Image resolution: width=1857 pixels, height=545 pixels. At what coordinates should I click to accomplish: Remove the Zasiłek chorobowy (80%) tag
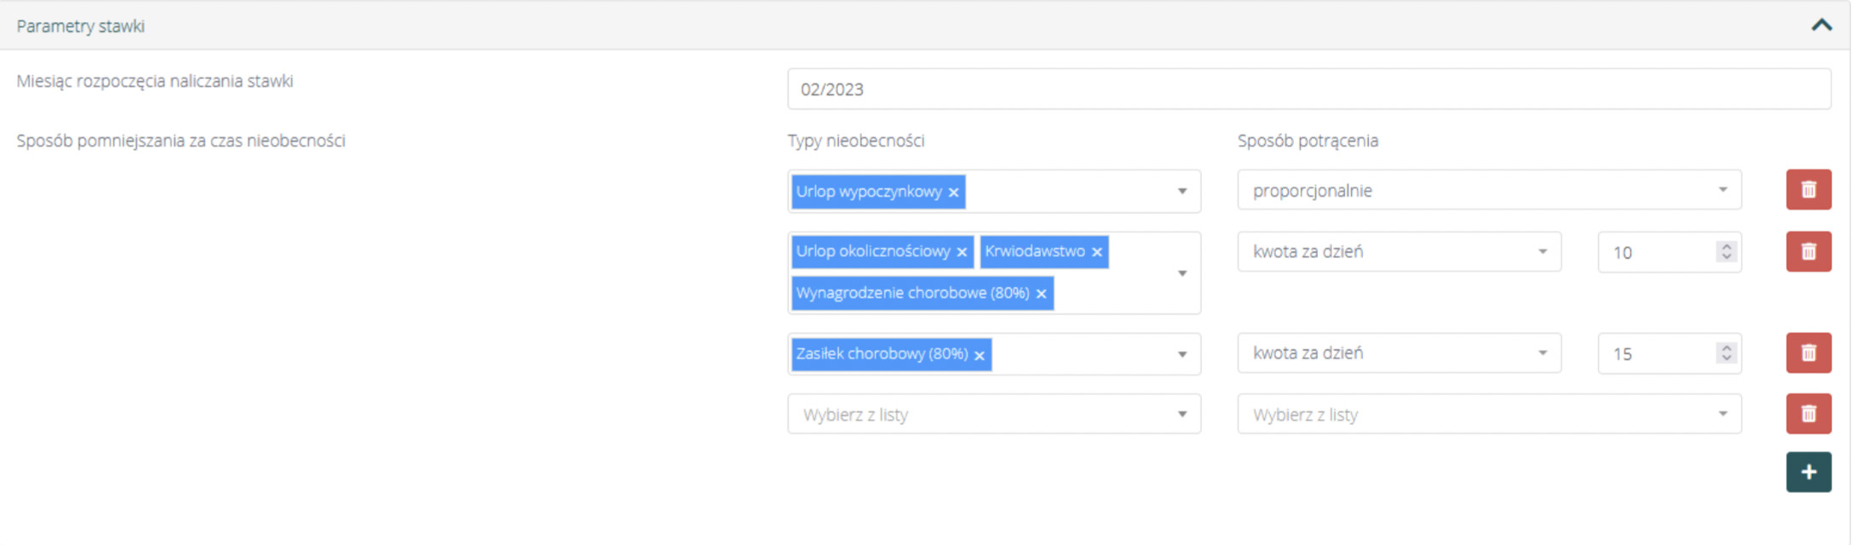pos(980,355)
